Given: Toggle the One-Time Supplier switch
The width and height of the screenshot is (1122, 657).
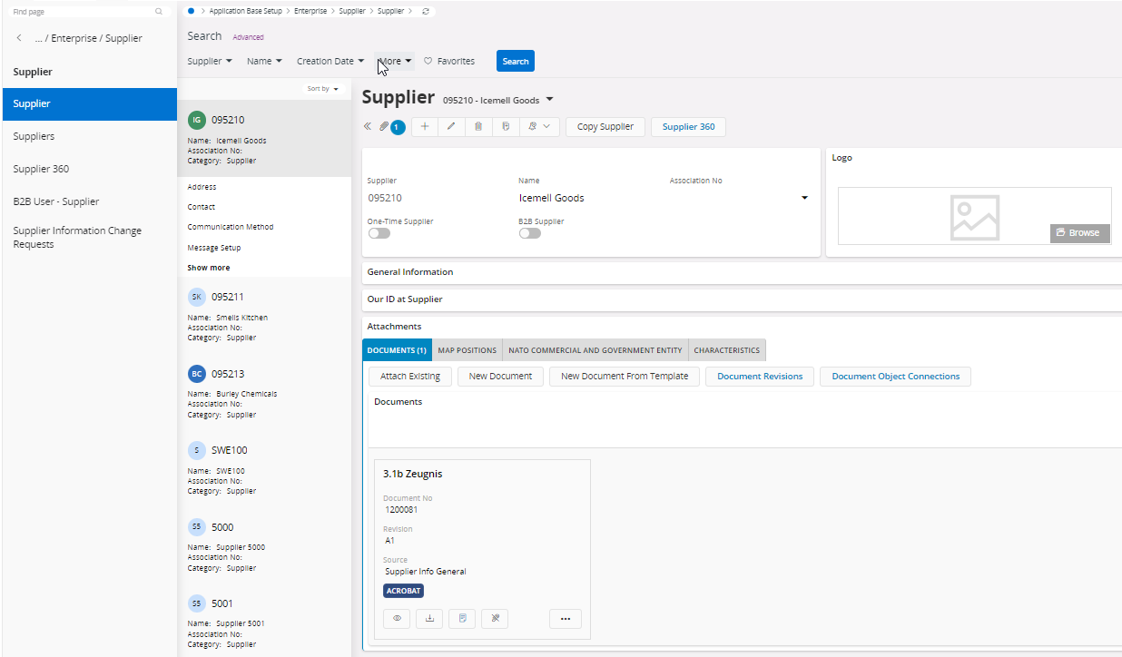Looking at the screenshot, I should click(x=379, y=233).
